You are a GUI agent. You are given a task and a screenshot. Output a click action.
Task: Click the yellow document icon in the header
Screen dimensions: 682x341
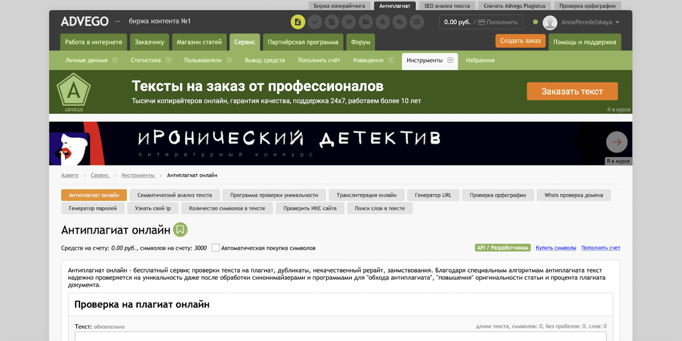(298, 22)
